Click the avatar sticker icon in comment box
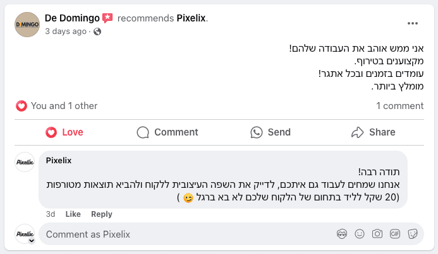Image resolution: width=438 pixels, height=254 pixels. tap(342, 234)
